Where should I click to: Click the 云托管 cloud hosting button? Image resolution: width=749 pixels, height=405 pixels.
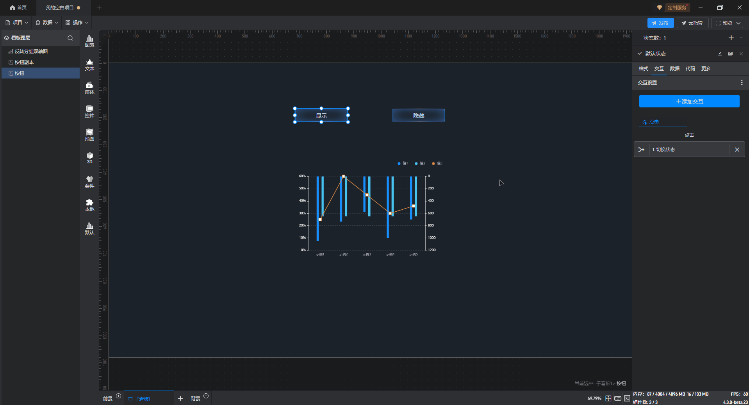692,23
